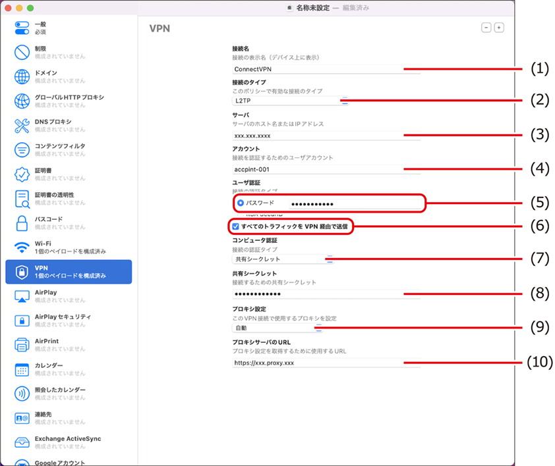Screen dimensions: 555x466
Task: Click the document icon in title bar
Action: (x=289, y=8)
